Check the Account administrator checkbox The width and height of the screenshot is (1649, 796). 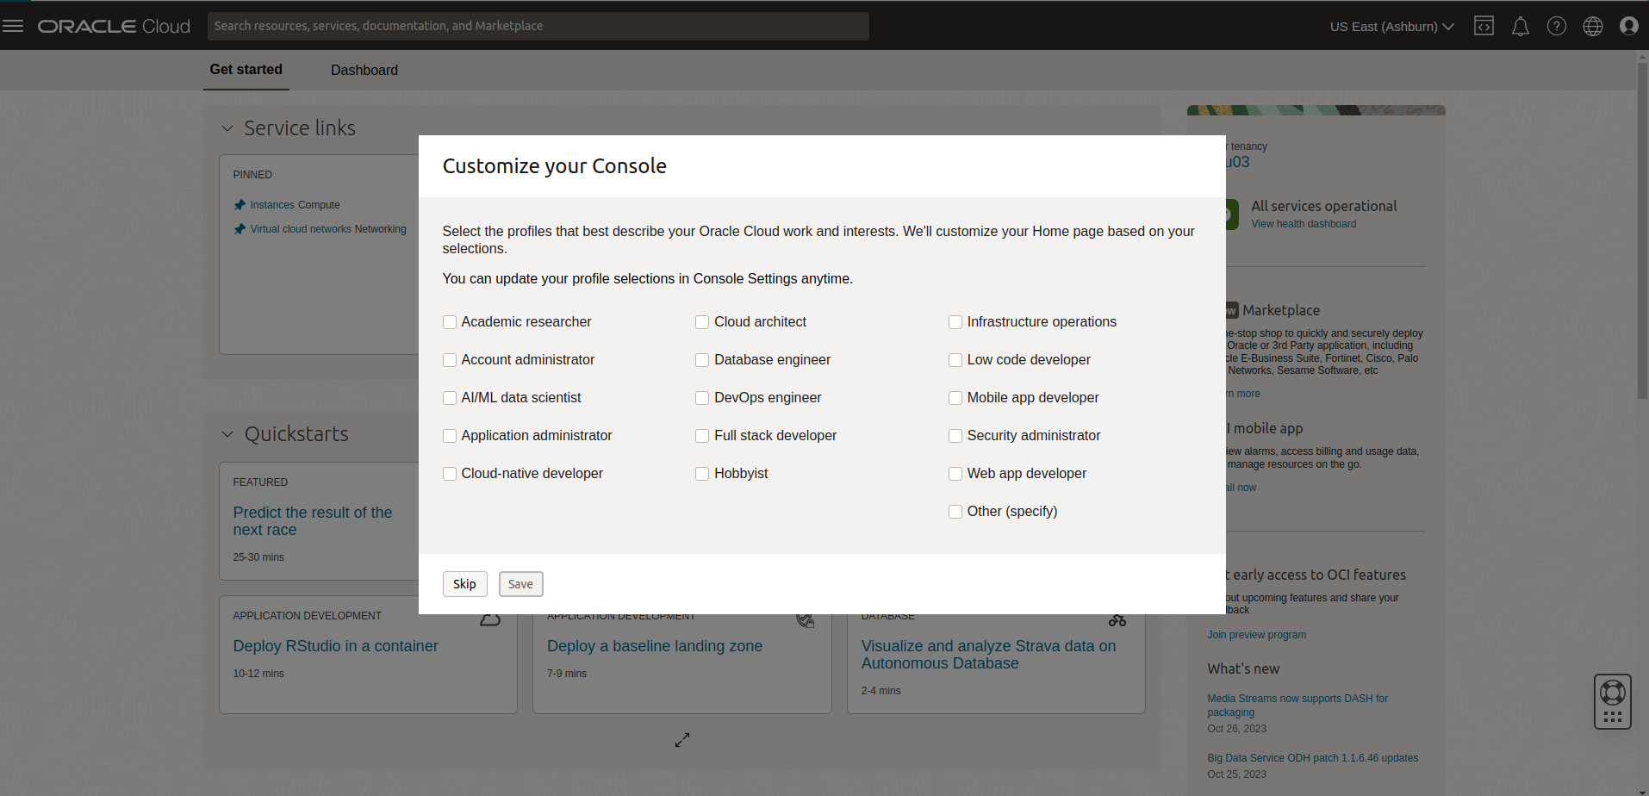[x=450, y=360]
